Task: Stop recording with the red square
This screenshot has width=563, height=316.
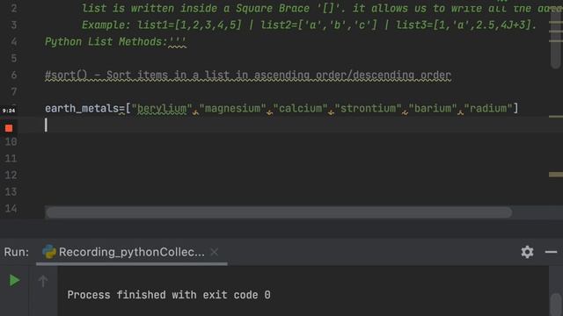Action: (9, 128)
